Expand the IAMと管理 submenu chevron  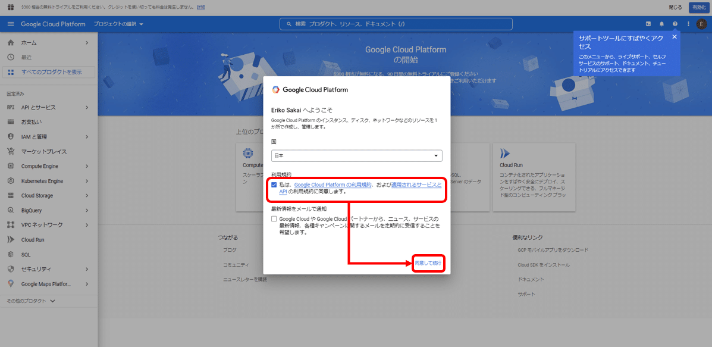tap(86, 137)
